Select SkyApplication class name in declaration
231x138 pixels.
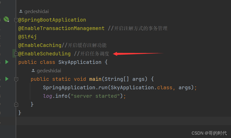tap(80, 62)
